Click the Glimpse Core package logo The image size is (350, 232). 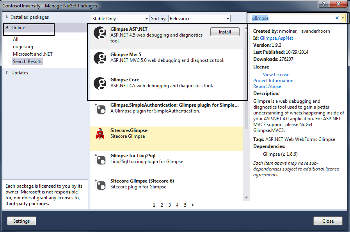[100, 83]
